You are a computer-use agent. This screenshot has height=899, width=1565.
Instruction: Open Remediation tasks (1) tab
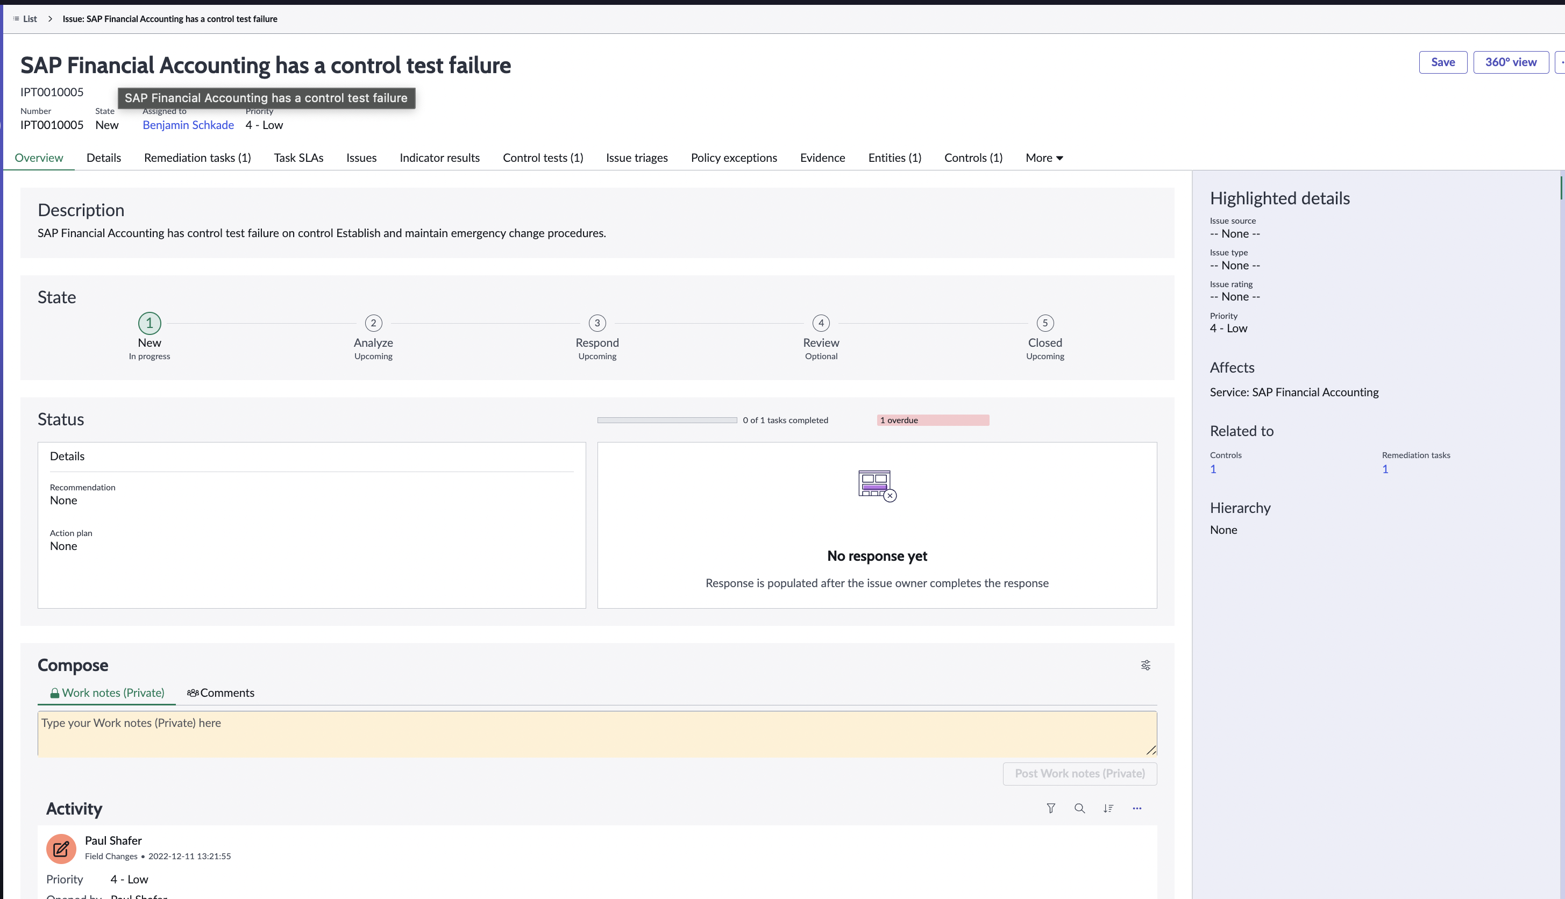[197, 158]
